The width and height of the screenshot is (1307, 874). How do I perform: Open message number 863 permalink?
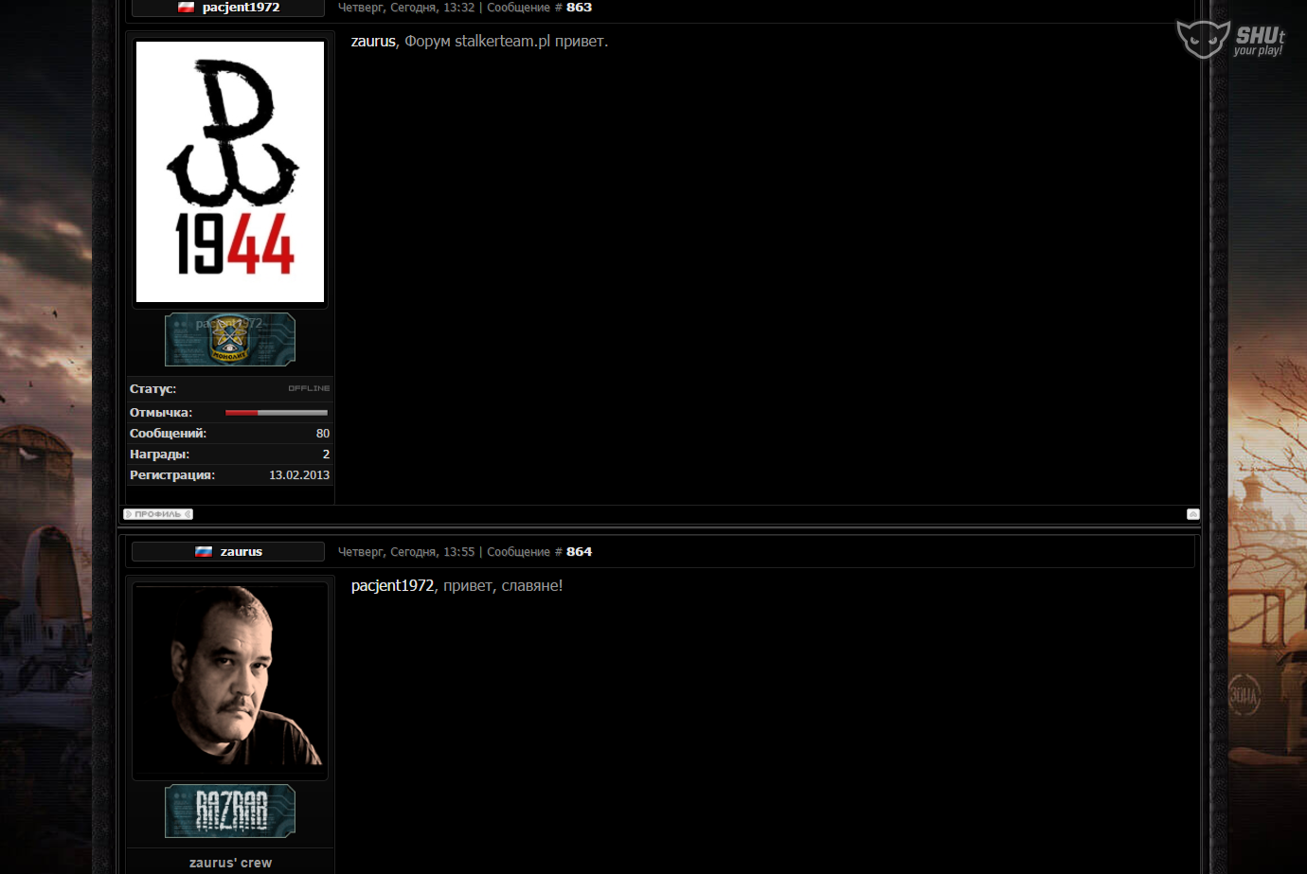[x=579, y=8]
